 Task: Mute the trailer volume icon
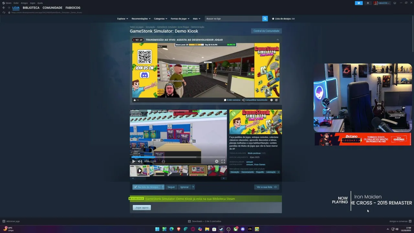click(140, 161)
